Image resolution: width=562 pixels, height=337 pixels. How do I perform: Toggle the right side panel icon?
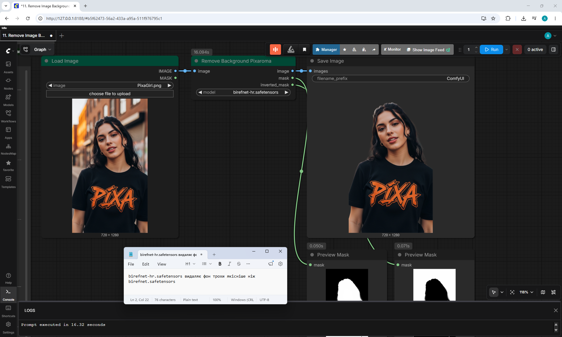pos(554,49)
